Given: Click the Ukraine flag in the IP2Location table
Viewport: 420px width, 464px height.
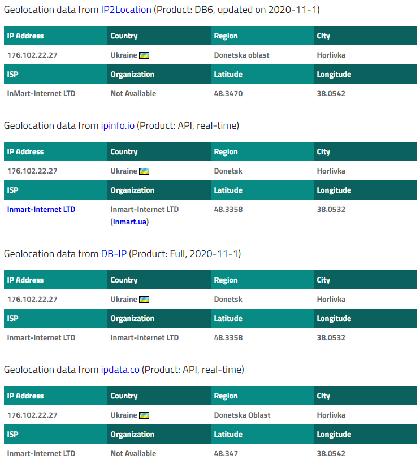Looking at the screenshot, I should (144, 55).
